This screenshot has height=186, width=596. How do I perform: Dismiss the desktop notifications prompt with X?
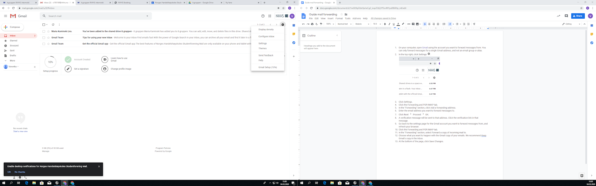tap(99, 166)
